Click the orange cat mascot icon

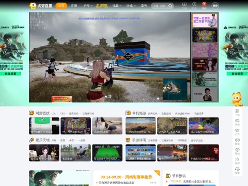(x=237, y=99)
